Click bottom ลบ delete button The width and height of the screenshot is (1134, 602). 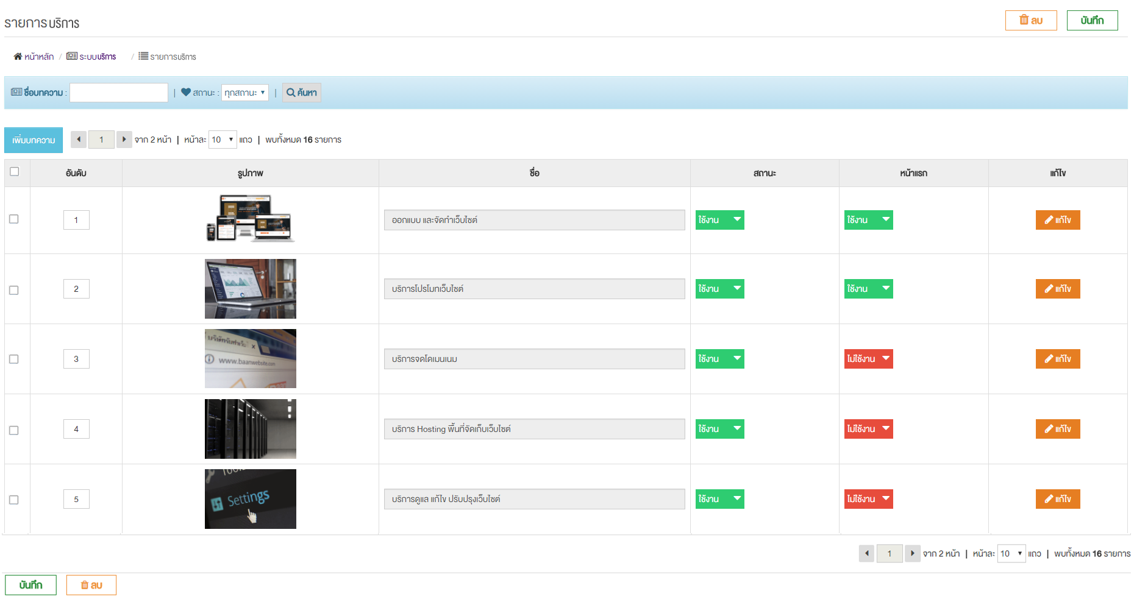pyautogui.click(x=91, y=585)
